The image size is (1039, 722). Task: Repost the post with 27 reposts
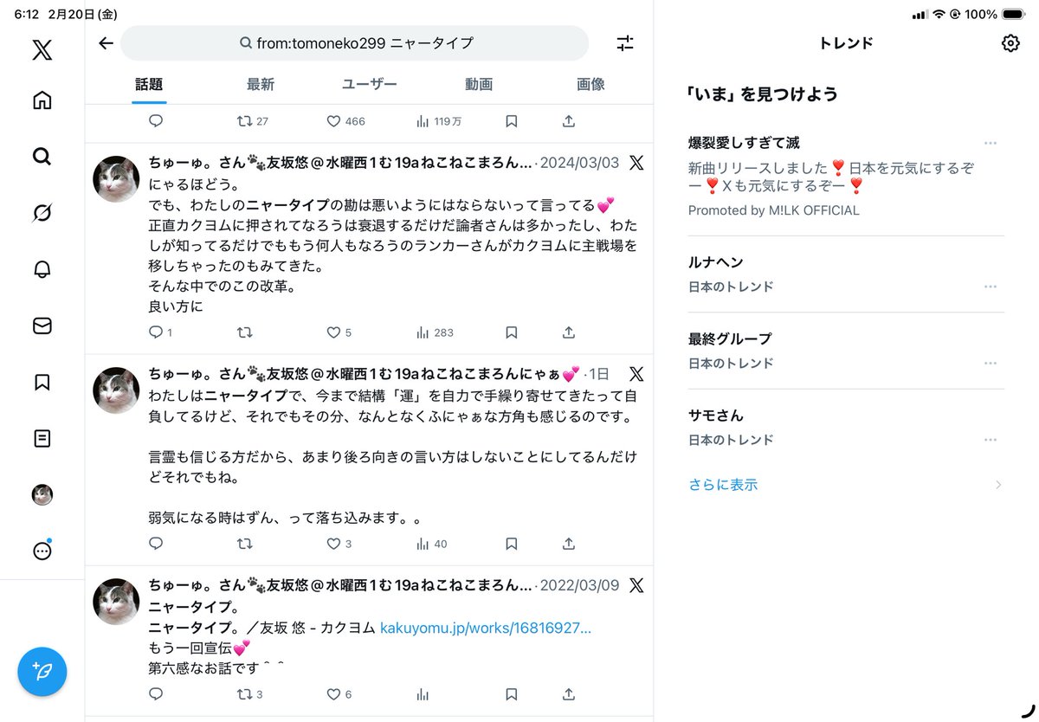252,121
